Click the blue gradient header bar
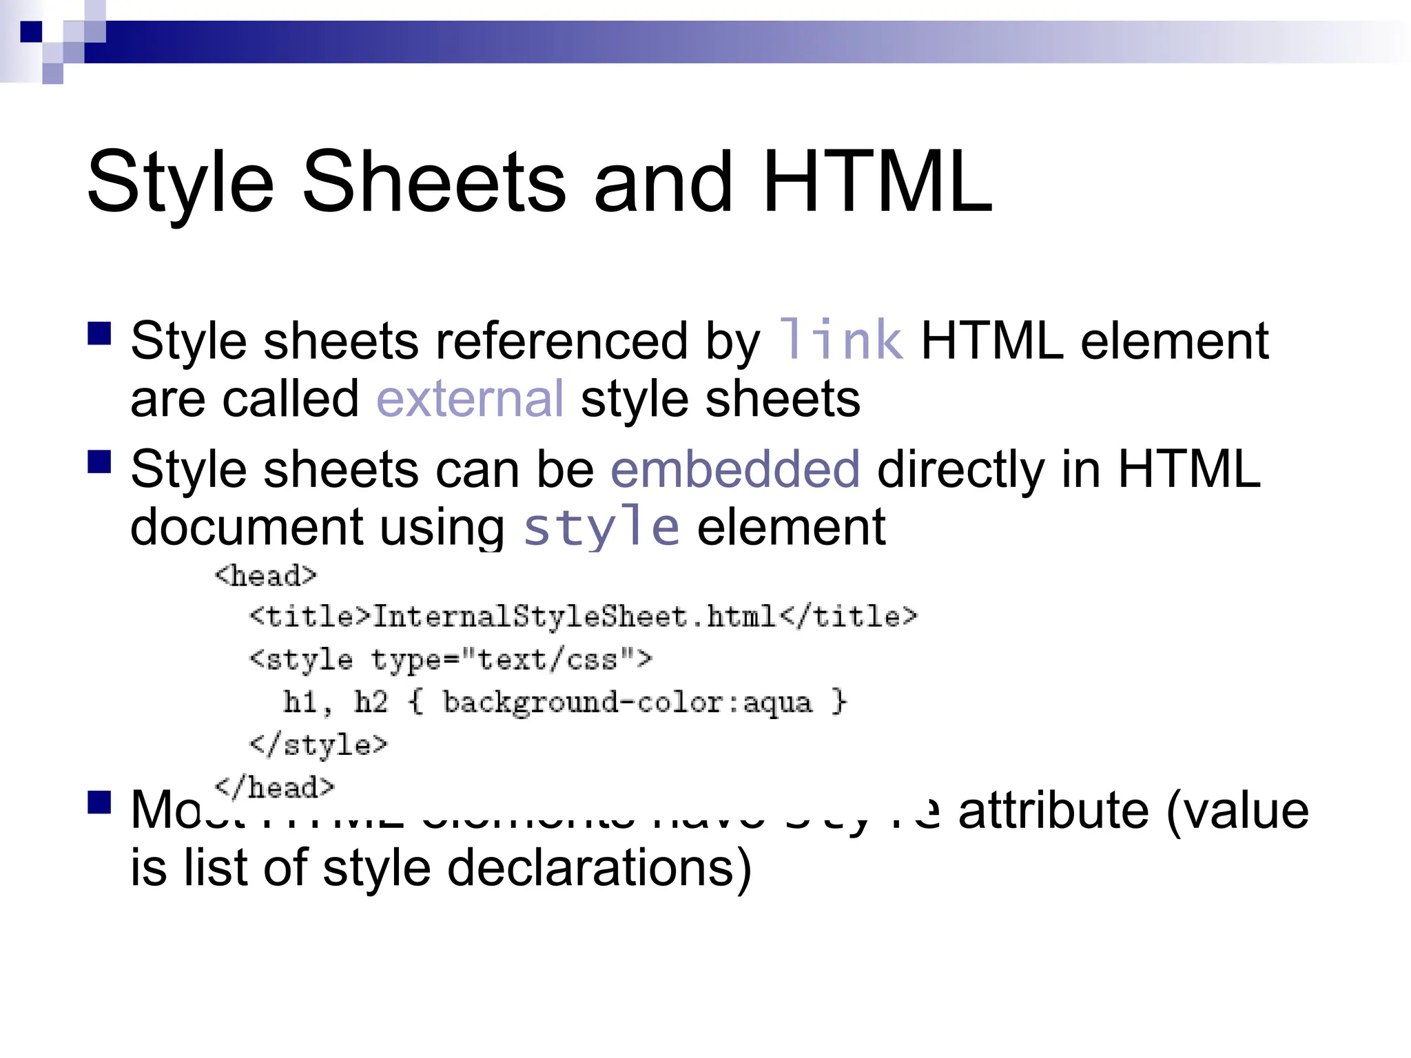The image size is (1411, 1058). (689, 41)
